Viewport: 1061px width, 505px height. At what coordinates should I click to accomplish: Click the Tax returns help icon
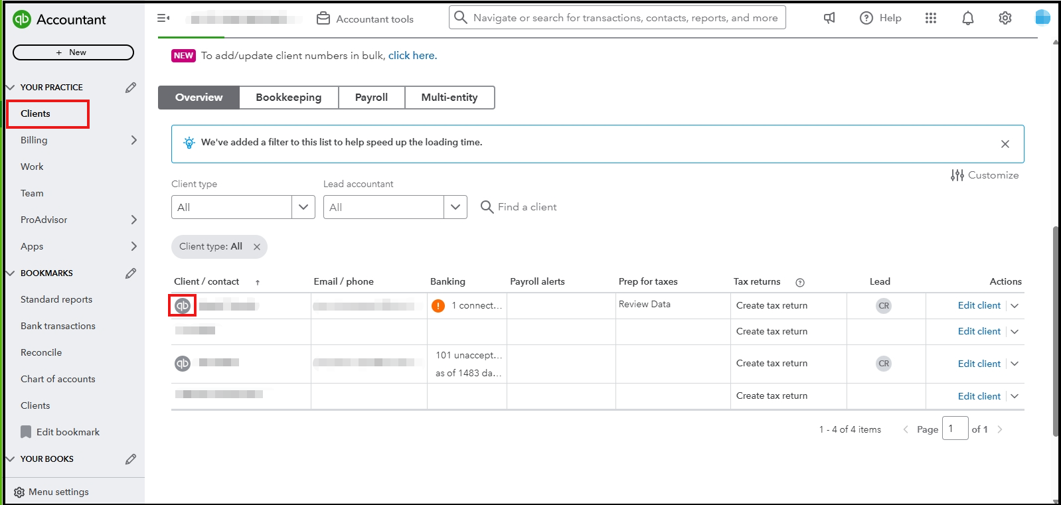(x=800, y=282)
